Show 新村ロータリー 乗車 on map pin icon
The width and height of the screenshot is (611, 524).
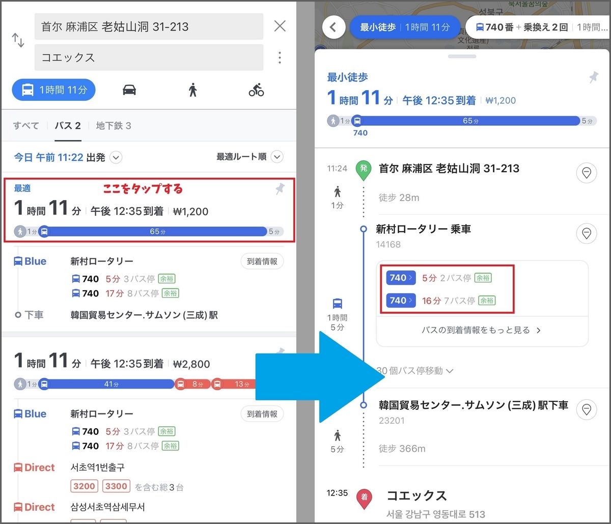pyautogui.click(x=586, y=234)
